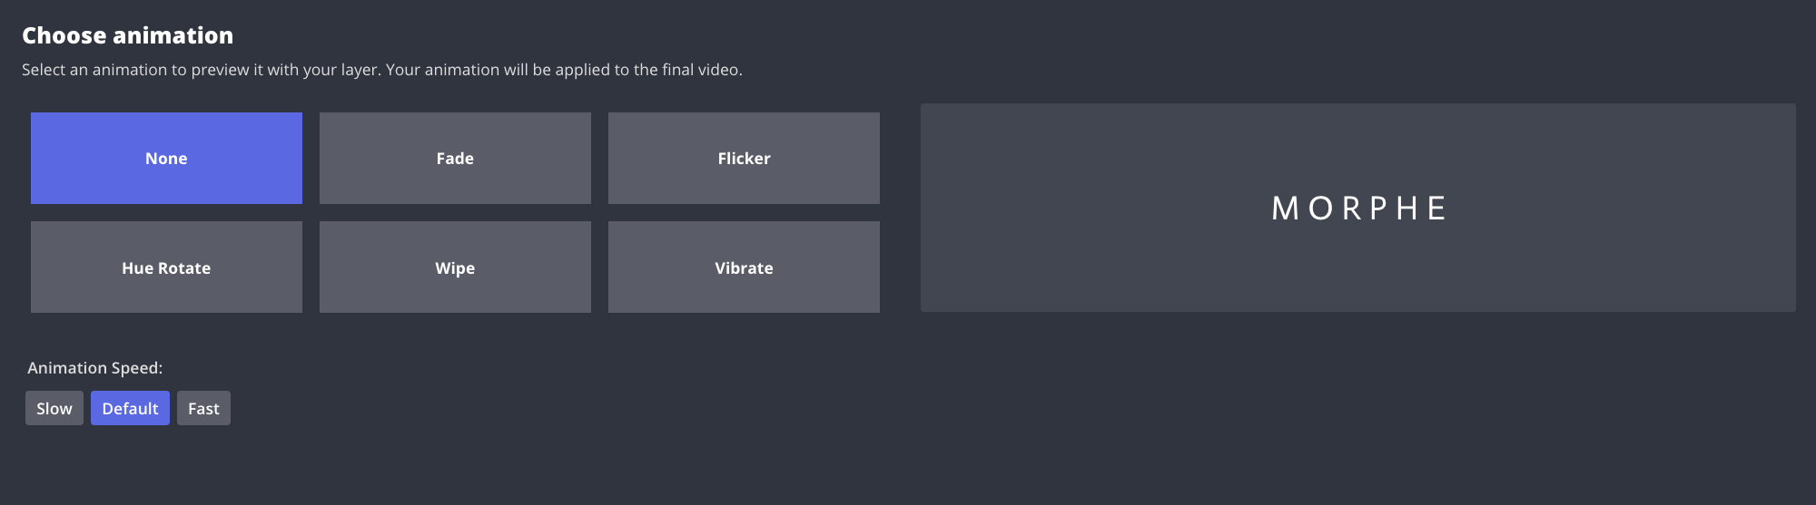Viewport: 1816px width, 505px height.
Task: Switch animation speed to Fast
Action: (x=203, y=408)
